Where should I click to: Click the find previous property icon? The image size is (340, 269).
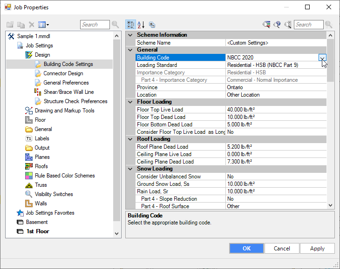[288, 25]
